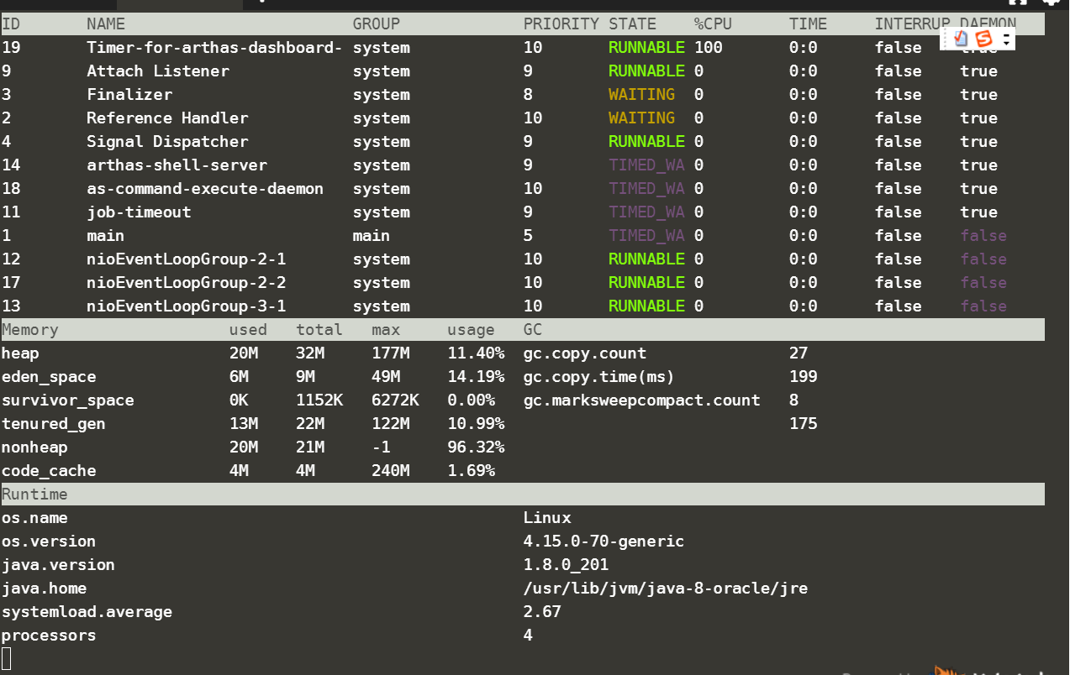This screenshot has width=1070, height=675.
Task: Grab the floating toolbar's dotted drag handle
Action: pos(946,39)
